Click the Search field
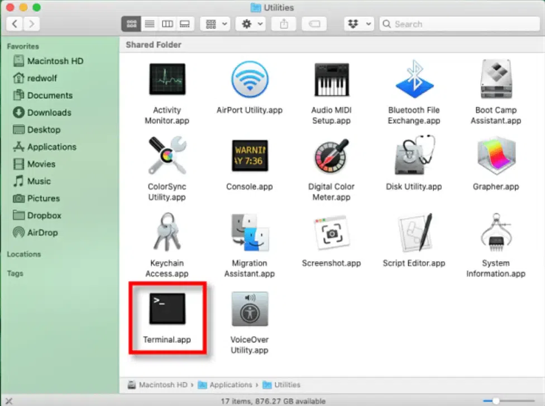Screen dimensions: 545x406 coord(460,24)
